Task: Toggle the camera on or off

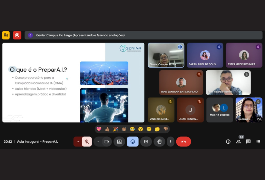Action: point(107,142)
